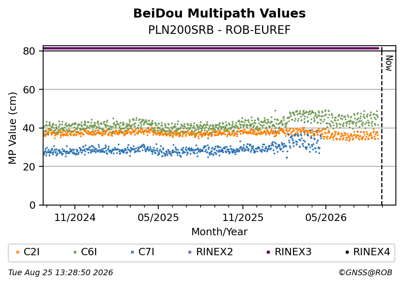The height and width of the screenshot is (285, 404).
Task: Click the 05/2025 x-axis tick label
Action: coord(158,218)
